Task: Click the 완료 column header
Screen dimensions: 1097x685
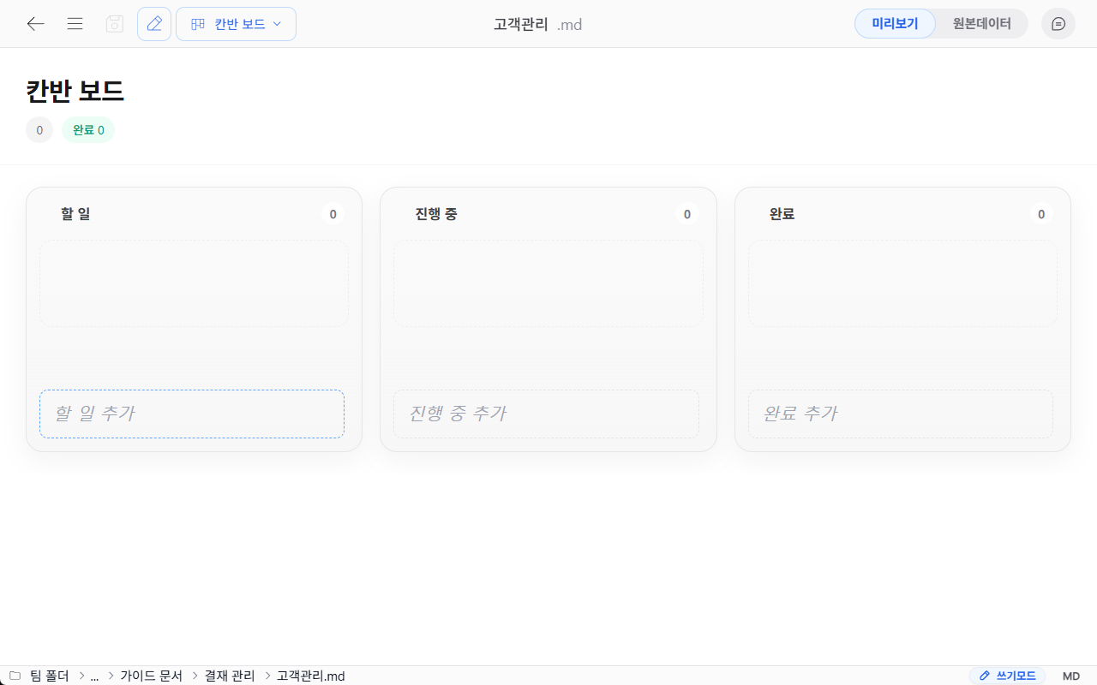Action: click(782, 214)
